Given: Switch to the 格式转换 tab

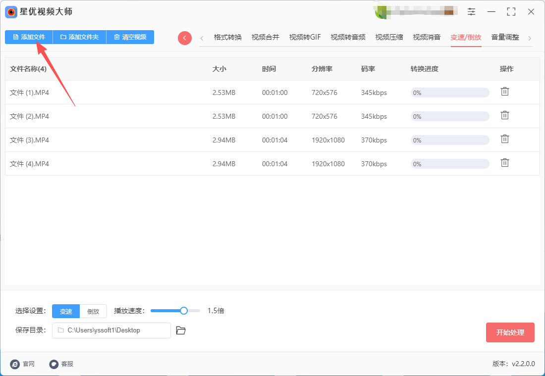Looking at the screenshot, I should tap(228, 37).
